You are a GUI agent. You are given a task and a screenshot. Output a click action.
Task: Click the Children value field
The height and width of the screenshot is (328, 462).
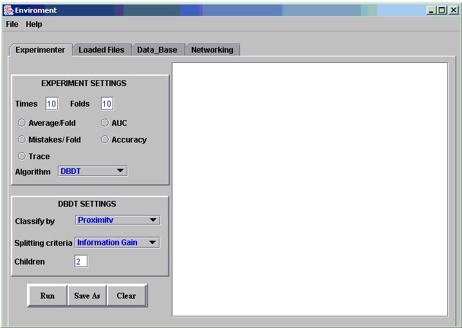[x=81, y=262]
